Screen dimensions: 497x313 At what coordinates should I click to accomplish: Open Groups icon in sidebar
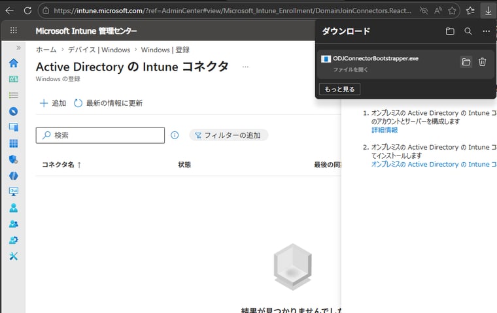[14, 224]
